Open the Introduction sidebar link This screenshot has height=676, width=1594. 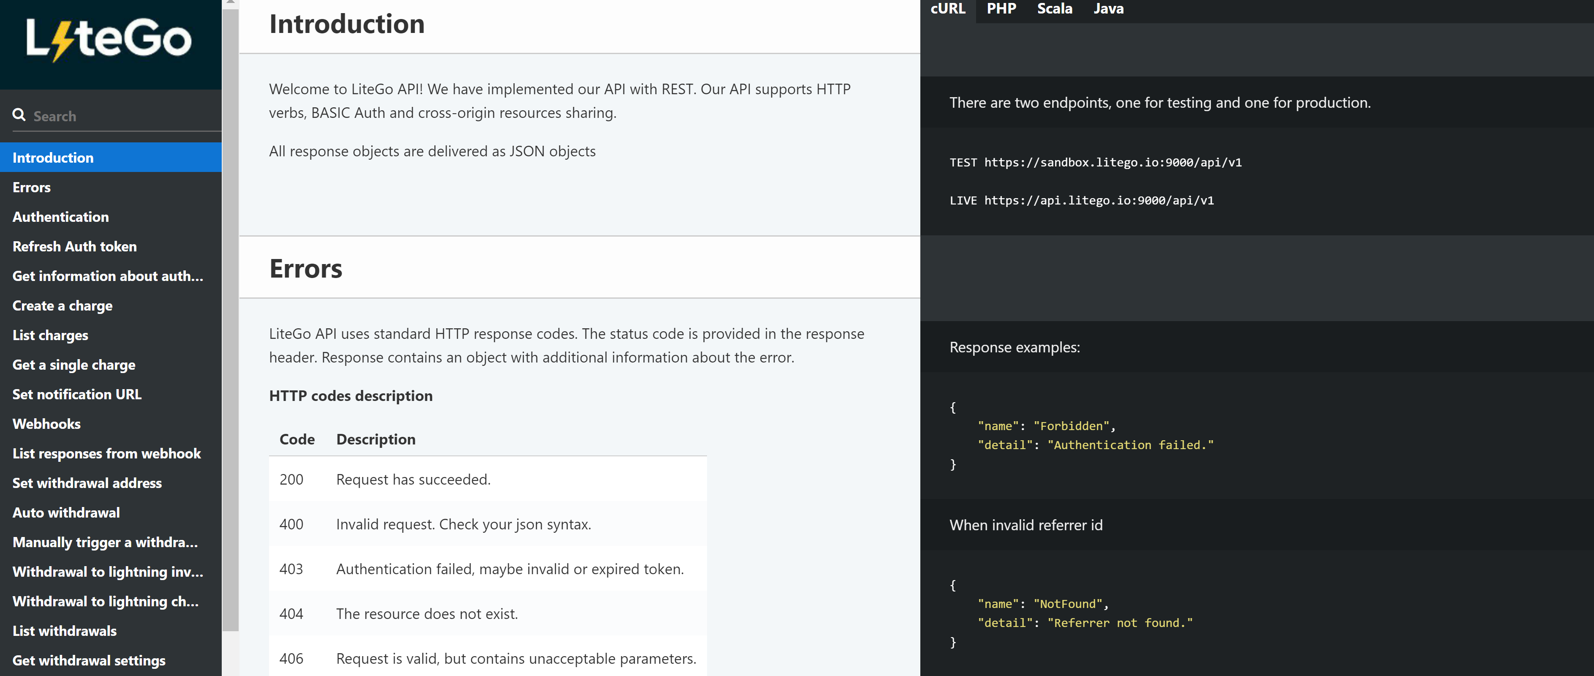pos(53,158)
